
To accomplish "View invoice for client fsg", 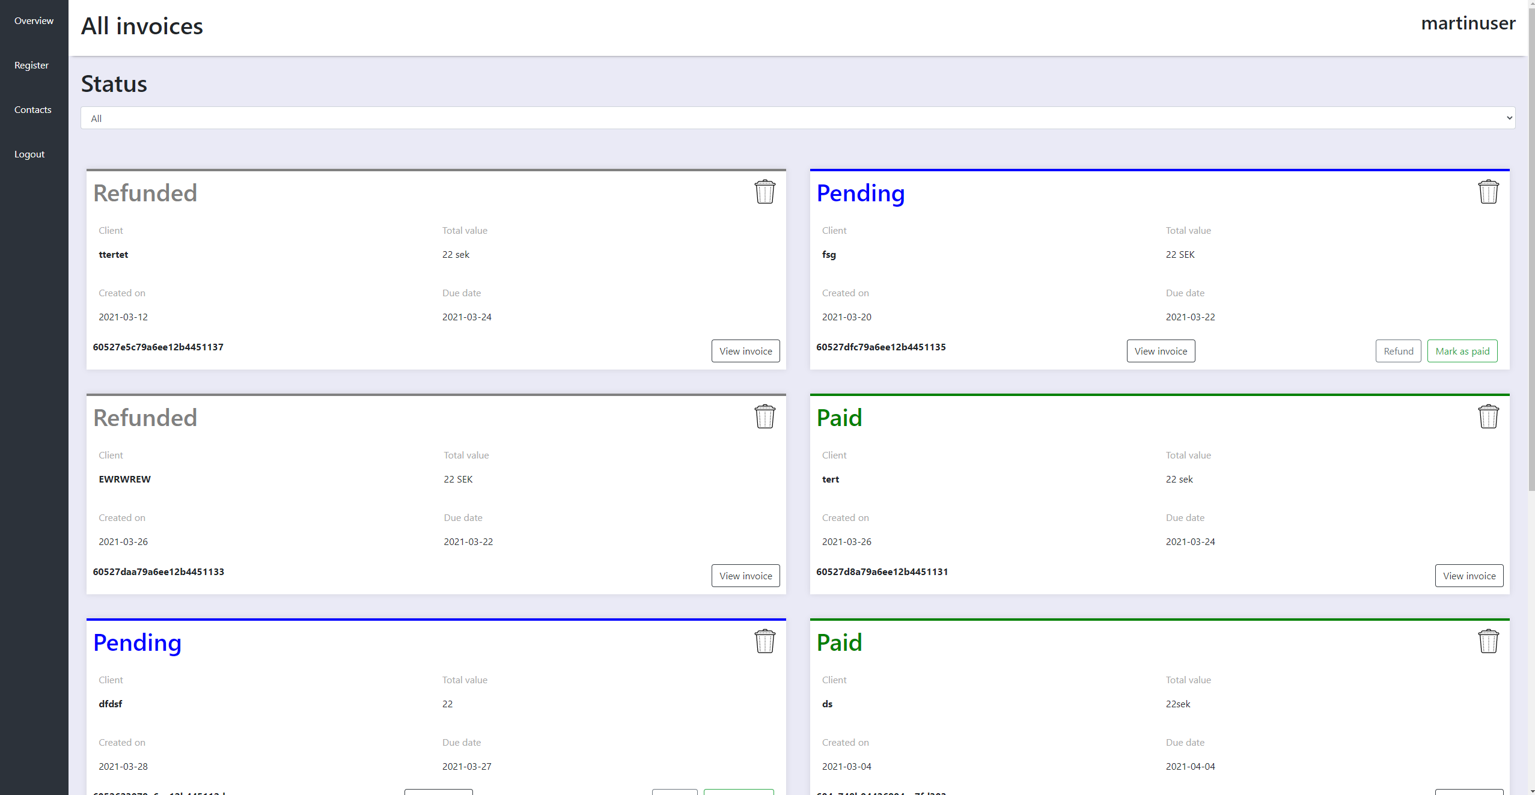I will coord(1161,352).
